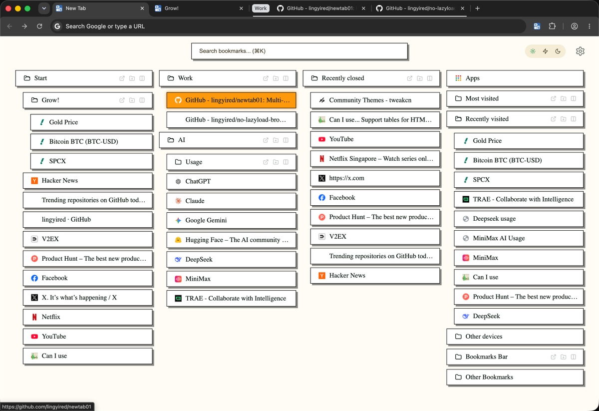Viewport: 599px width, 411px height.
Task: Open the highlighted GitHub lingyired/newtab01 bookmark
Action: [x=231, y=100]
